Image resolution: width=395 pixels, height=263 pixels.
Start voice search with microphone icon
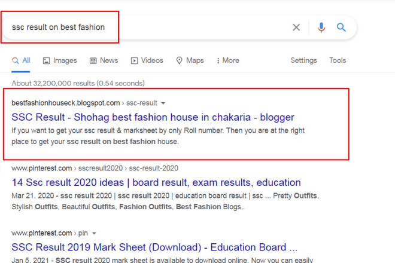[x=321, y=27]
